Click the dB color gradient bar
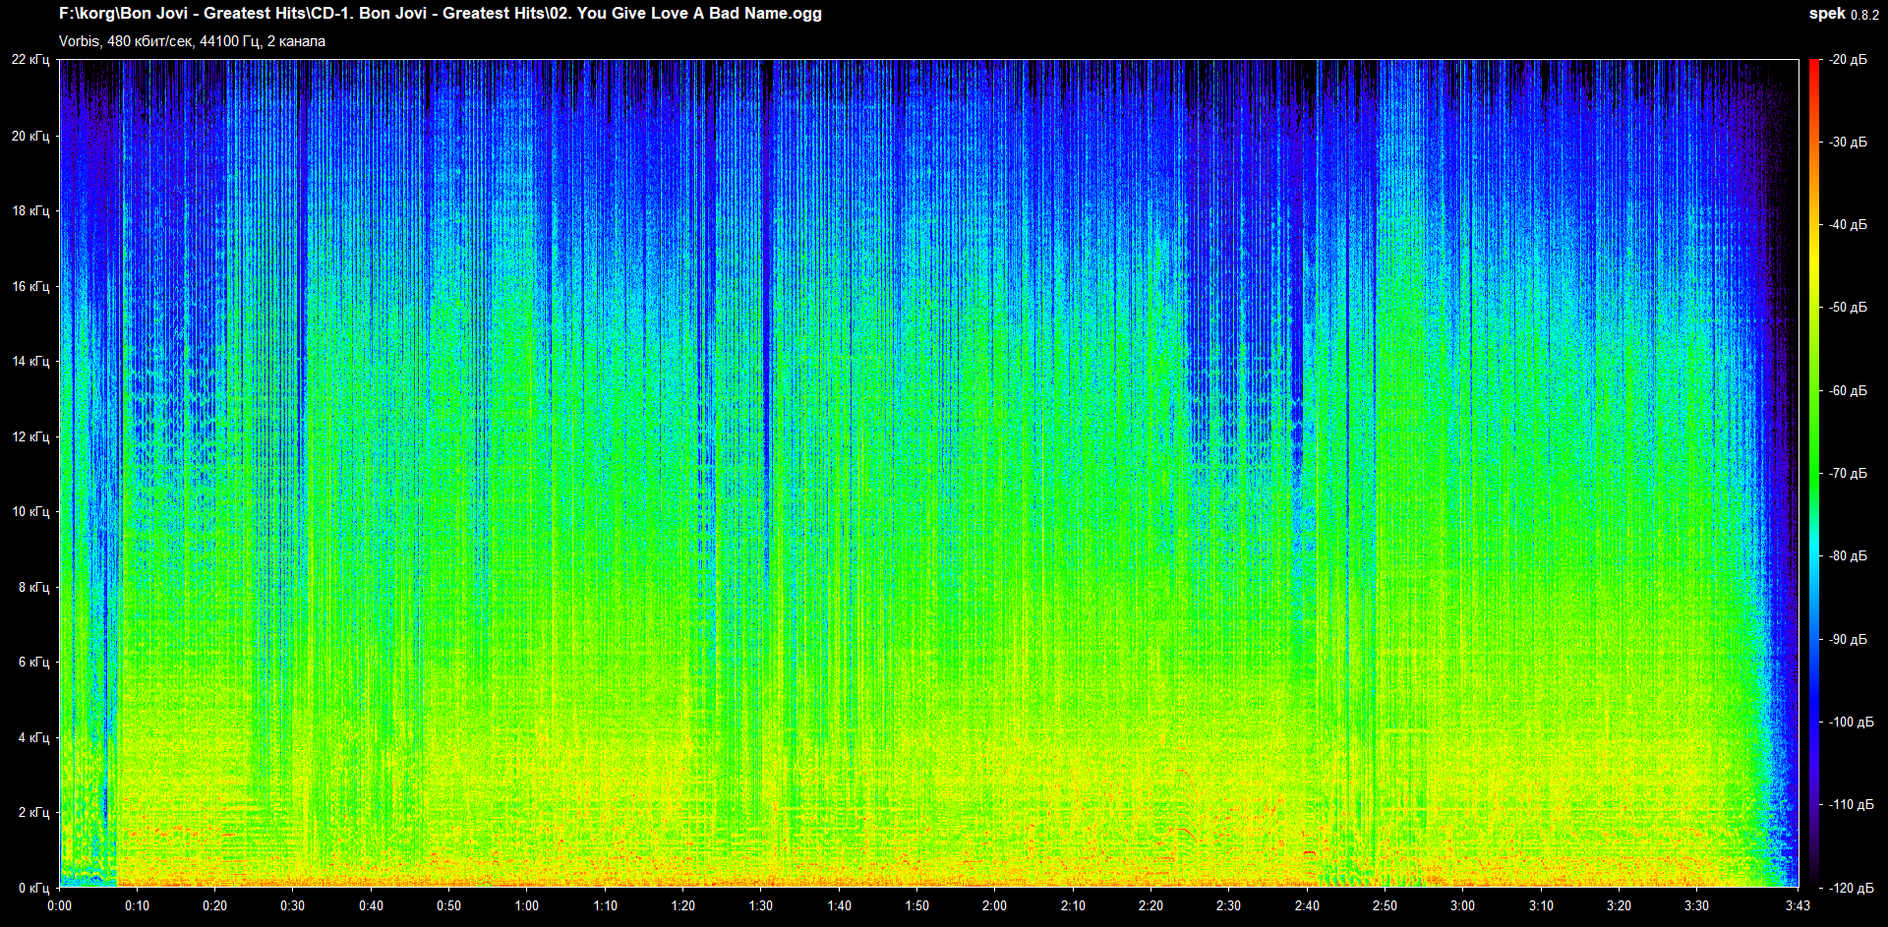Viewport: 1888px width, 927px height. [x=1813, y=472]
